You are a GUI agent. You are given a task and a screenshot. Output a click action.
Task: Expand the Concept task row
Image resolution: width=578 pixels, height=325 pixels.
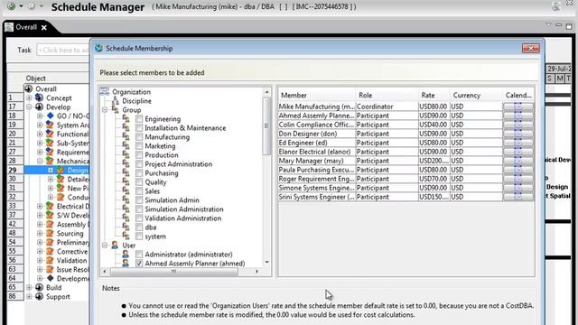[29, 98]
